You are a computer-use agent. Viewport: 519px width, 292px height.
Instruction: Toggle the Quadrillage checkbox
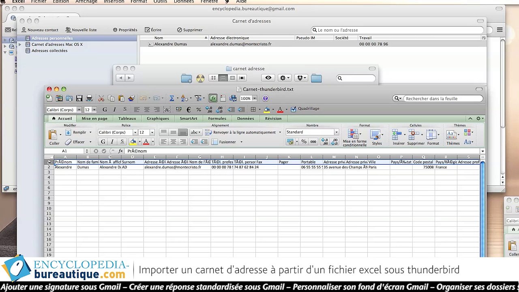coord(294,109)
